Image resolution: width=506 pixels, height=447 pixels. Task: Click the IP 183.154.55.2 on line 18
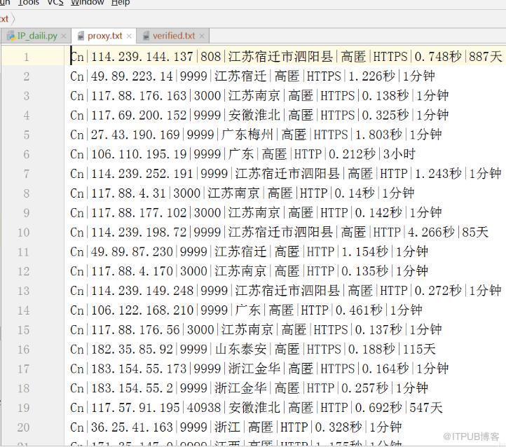pyautogui.click(x=132, y=388)
